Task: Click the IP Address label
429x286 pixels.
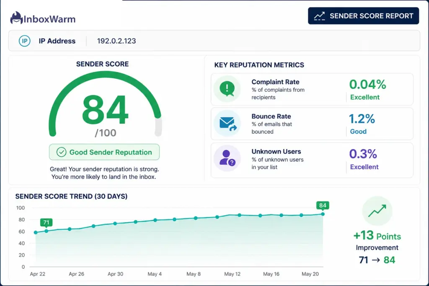Action: [57, 41]
